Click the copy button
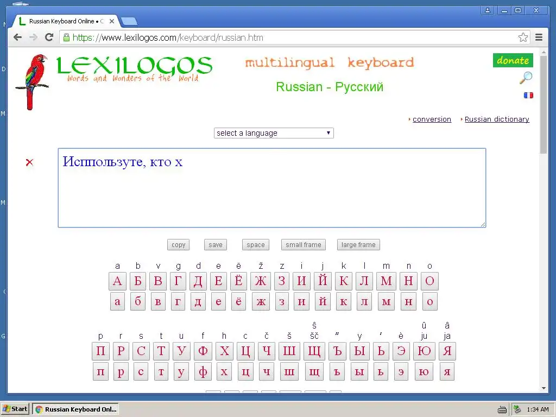The height and width of the screenshot is (417, 556). [178, 245]
